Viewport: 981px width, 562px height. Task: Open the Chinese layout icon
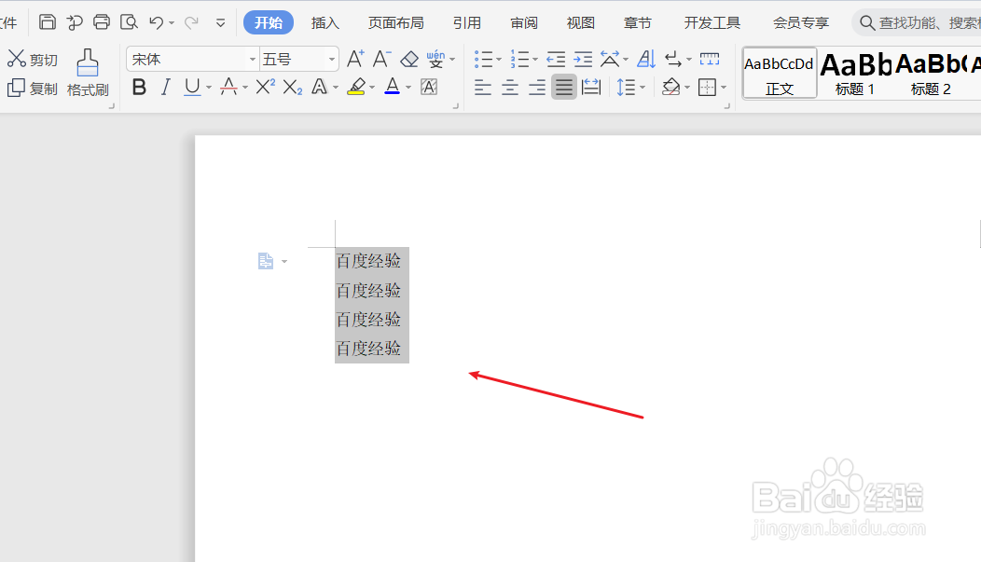click(609, 60)
